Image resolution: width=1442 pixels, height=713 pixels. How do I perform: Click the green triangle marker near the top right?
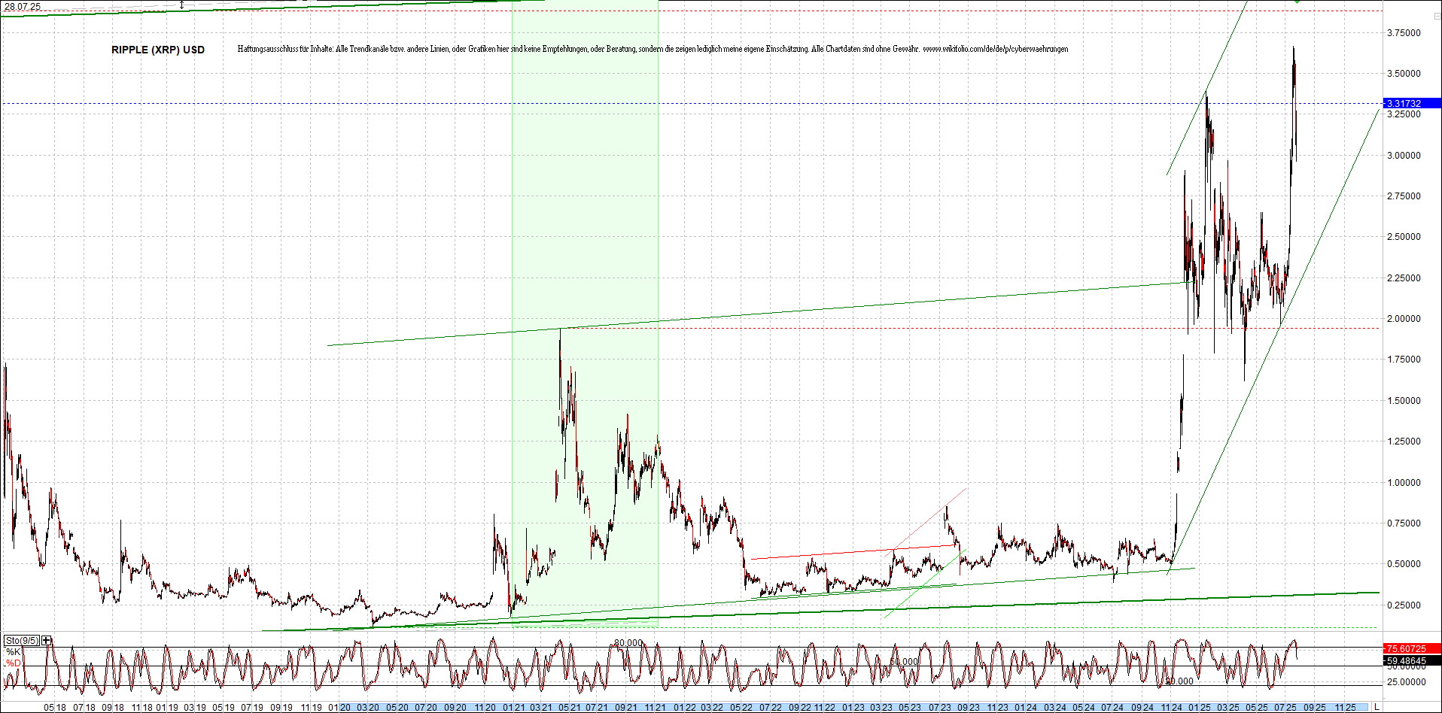coord(1297,2)
